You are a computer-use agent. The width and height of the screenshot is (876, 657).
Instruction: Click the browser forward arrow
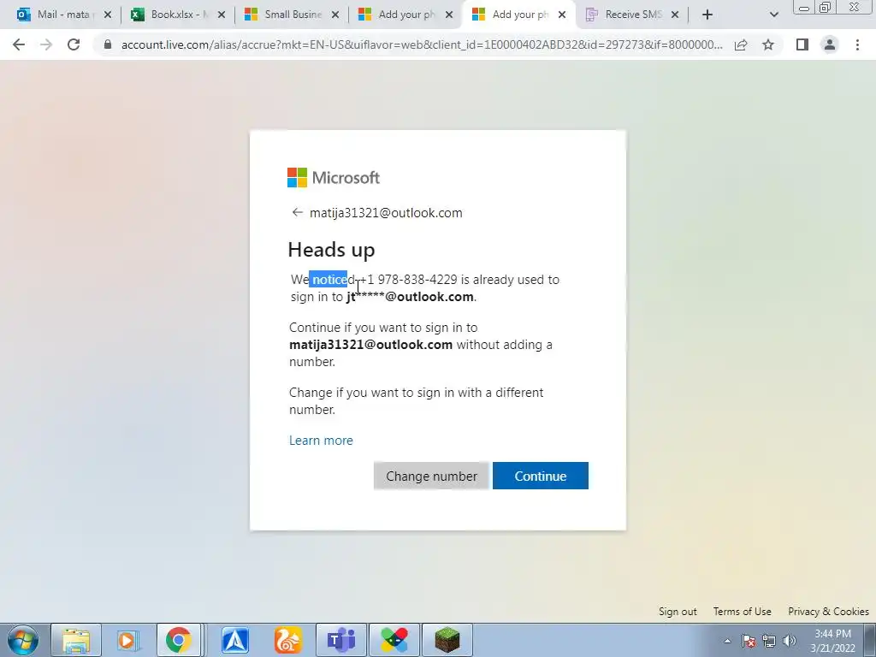click(46, 44)
